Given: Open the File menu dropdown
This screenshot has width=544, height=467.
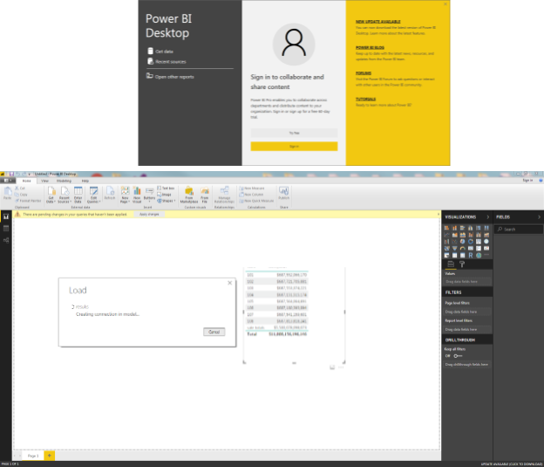Looking at the screenshot, I should click(x=8, y=181).
